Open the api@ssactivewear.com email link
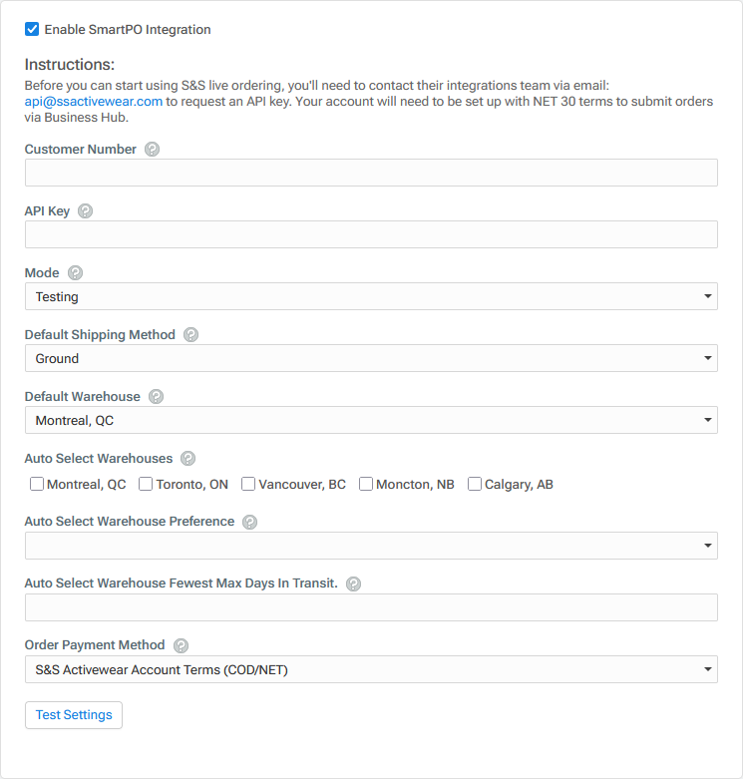 click(x=94, y=102)
